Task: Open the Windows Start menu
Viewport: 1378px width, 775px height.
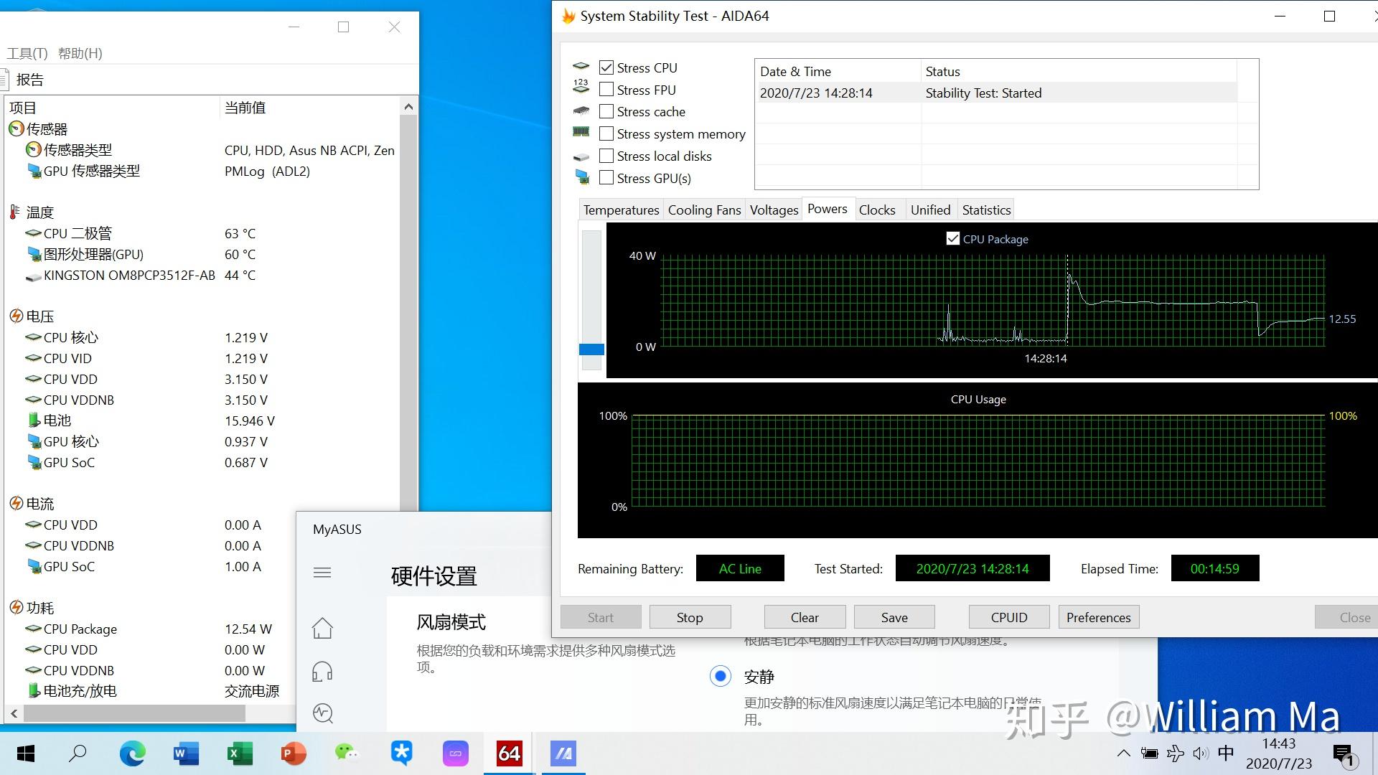Action: pyautogui.click(x=25, y=753)
